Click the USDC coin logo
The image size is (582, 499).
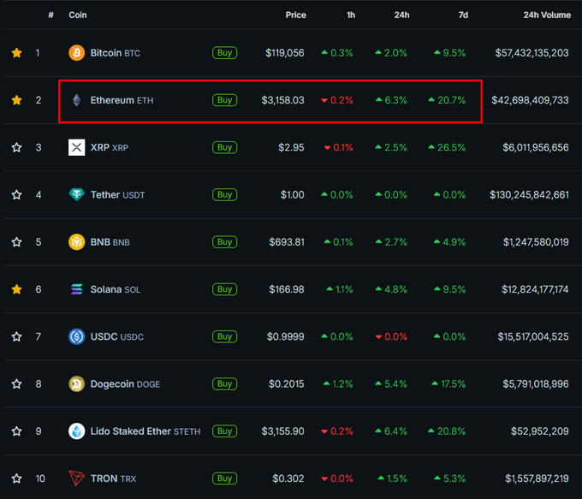(x=76, y=336)
